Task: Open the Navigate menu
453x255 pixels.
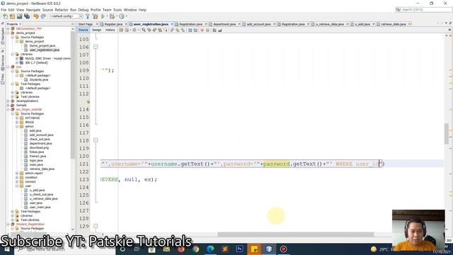Action: click(33, 10)
